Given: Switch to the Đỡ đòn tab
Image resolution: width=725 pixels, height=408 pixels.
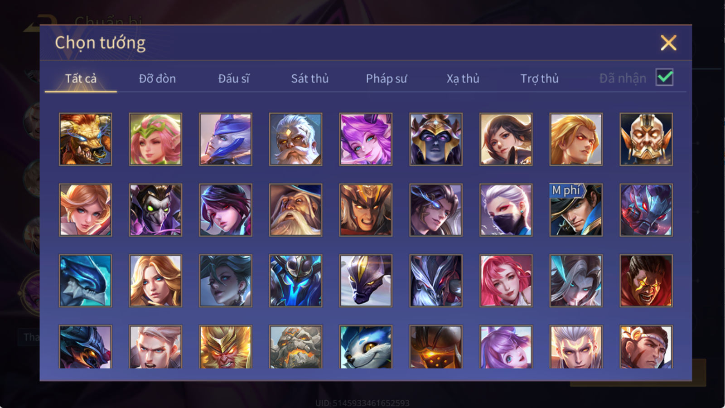Looking at the screenshot, I should pyautogui.click(x=157, y=78).
